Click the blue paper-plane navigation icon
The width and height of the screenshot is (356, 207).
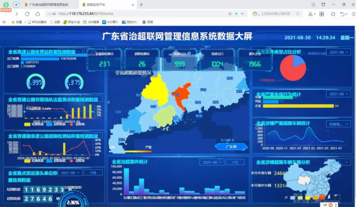16,4
